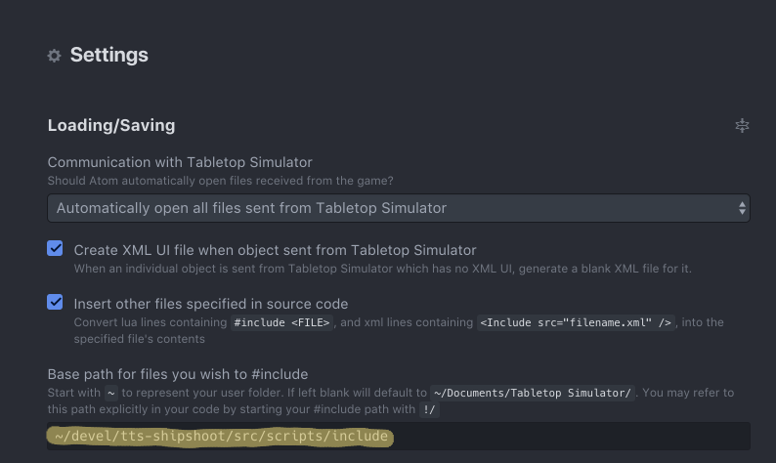The image size is (776, 463).
Task: Click the 'Create XML UI file' label text
Action: (276, 250)
